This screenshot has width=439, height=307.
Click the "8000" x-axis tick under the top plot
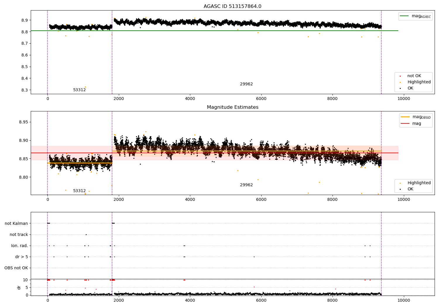[x=332, y=99]
